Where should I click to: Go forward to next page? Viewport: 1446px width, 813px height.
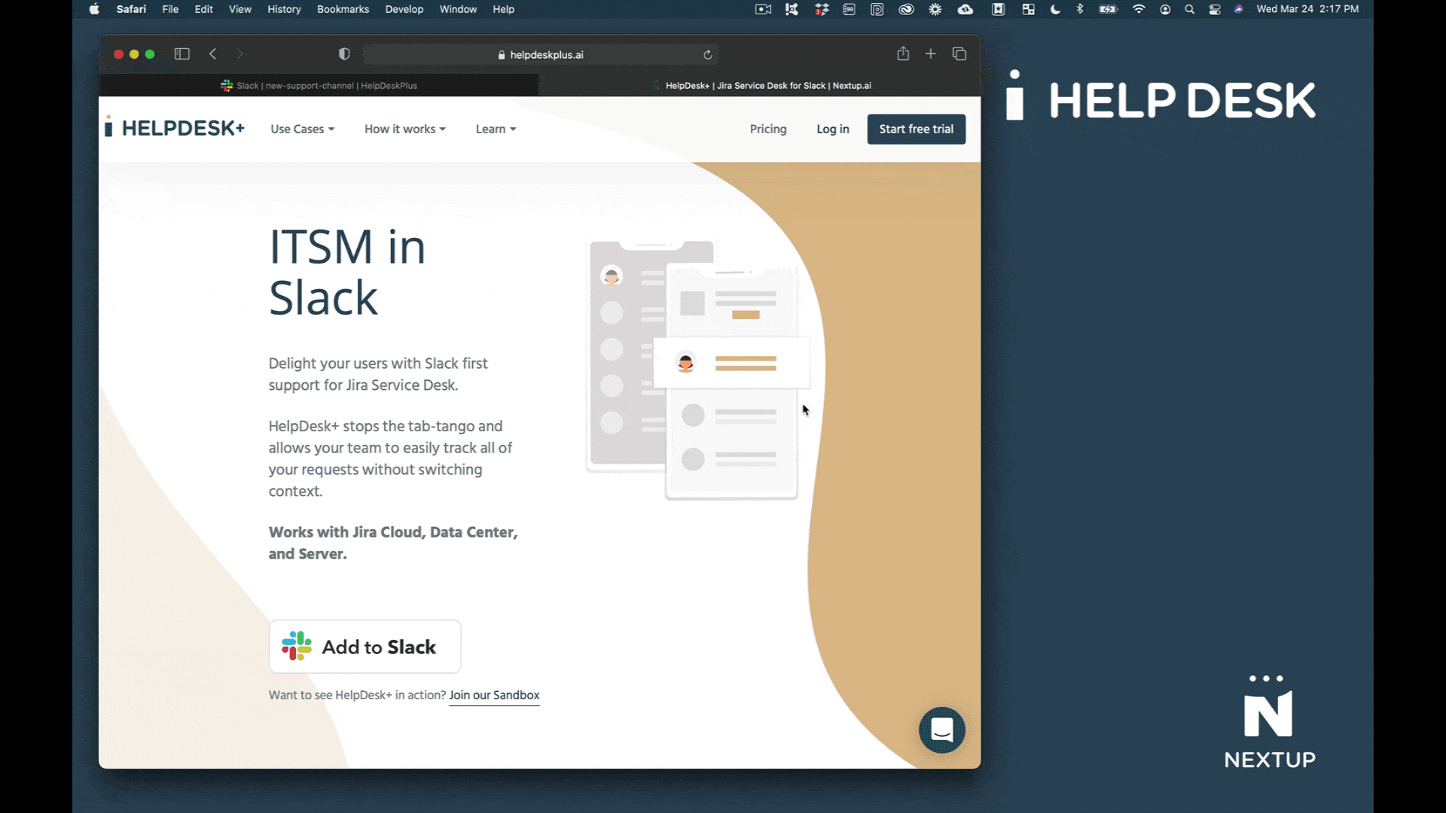click(x=240, y=53)
